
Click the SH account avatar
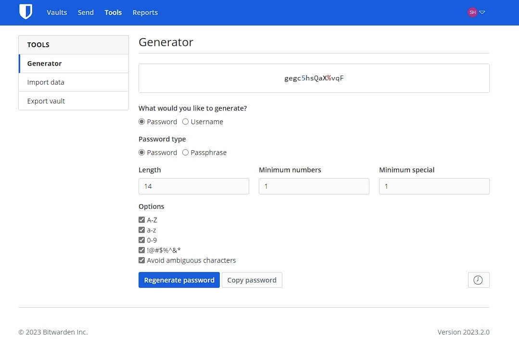tap(472, 12)
